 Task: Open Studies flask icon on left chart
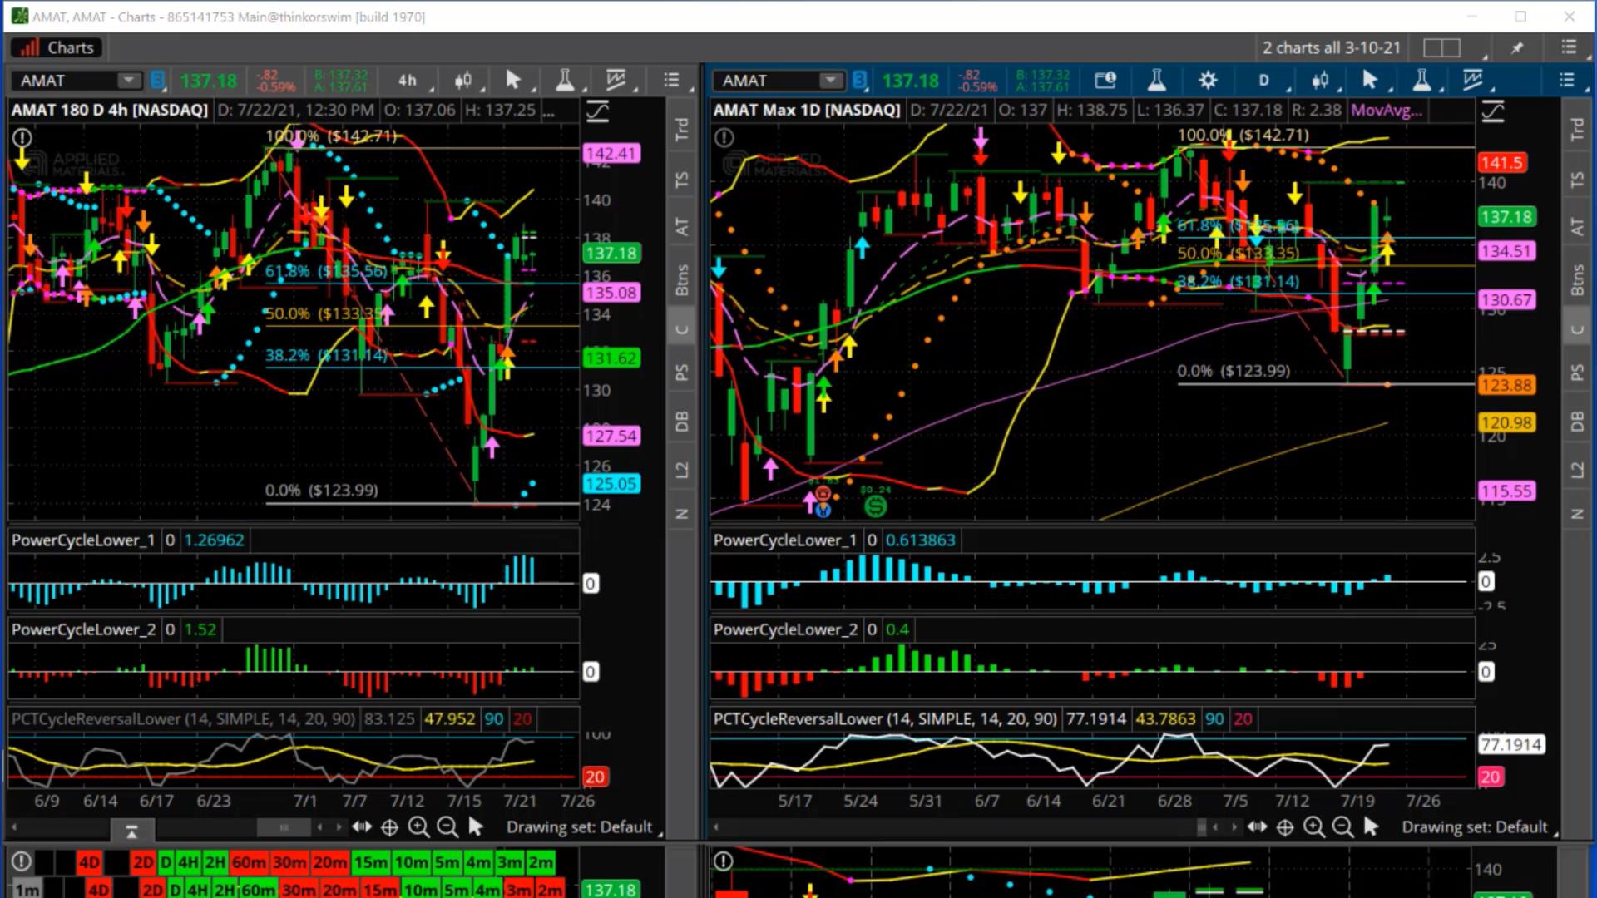[x=565, y=80]
